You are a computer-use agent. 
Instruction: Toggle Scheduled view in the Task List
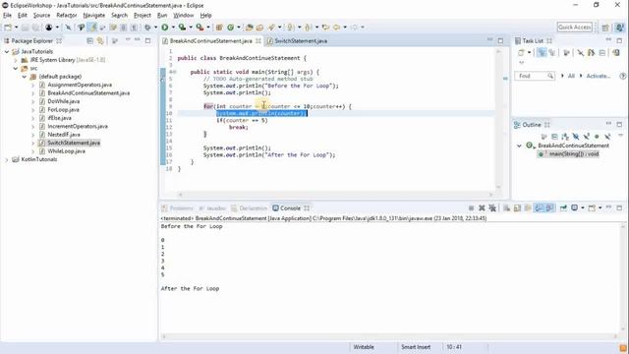pos(552,52)
